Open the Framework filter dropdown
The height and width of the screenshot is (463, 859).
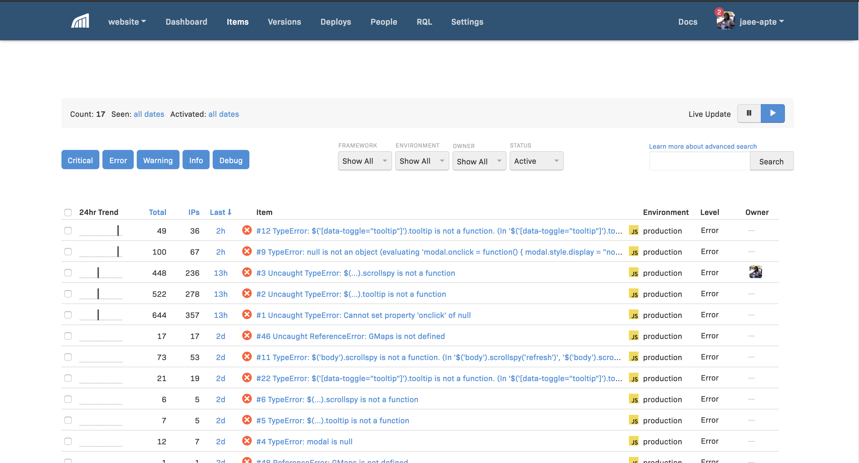365,161
